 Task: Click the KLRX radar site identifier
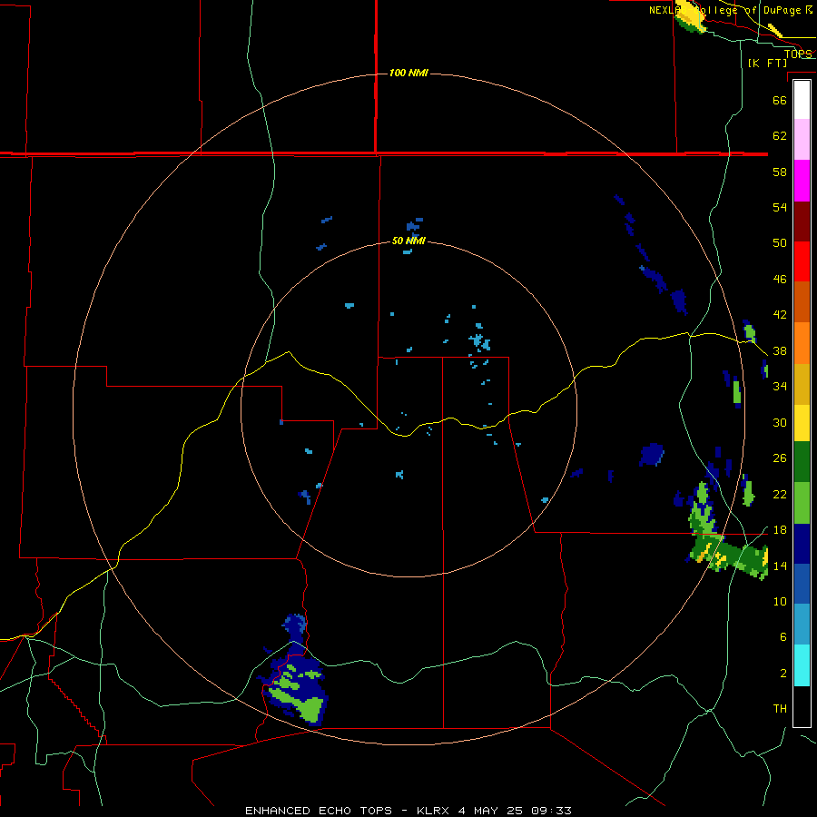click(x=434, y=811)
